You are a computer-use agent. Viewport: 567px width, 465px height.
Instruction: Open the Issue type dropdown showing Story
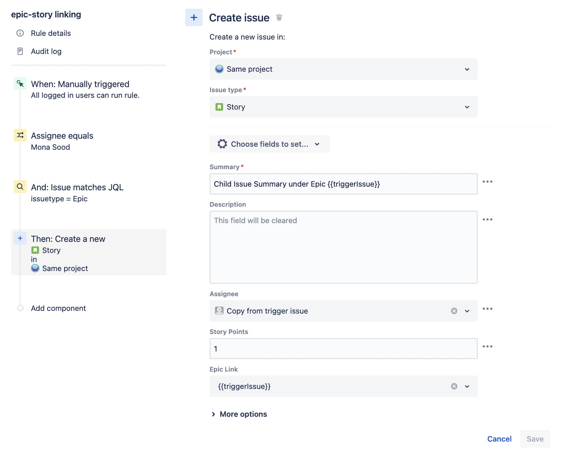(x=343, y=107)
